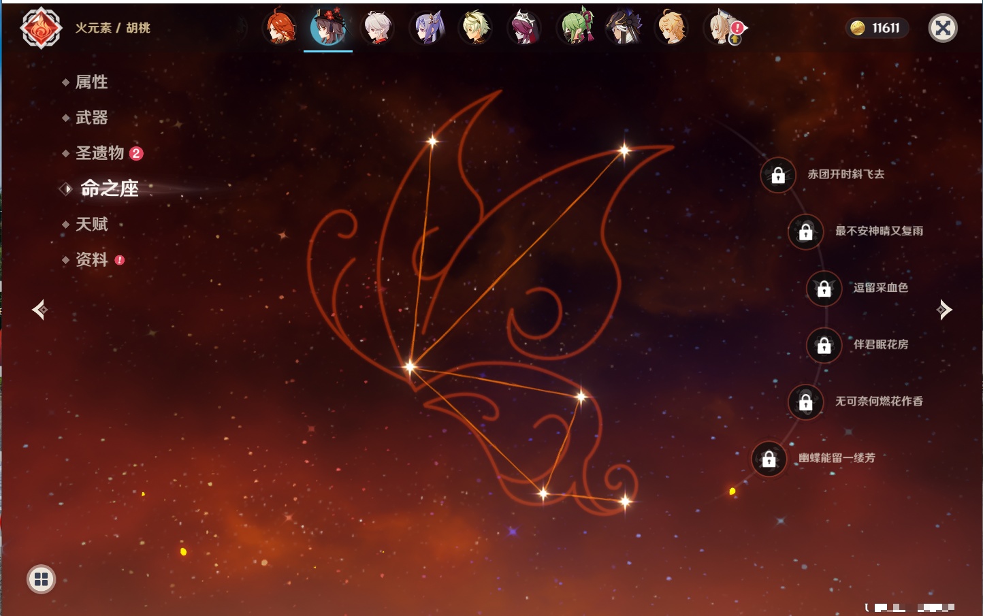Click the red alert dot beside 资料

click(x=120, y=260)
